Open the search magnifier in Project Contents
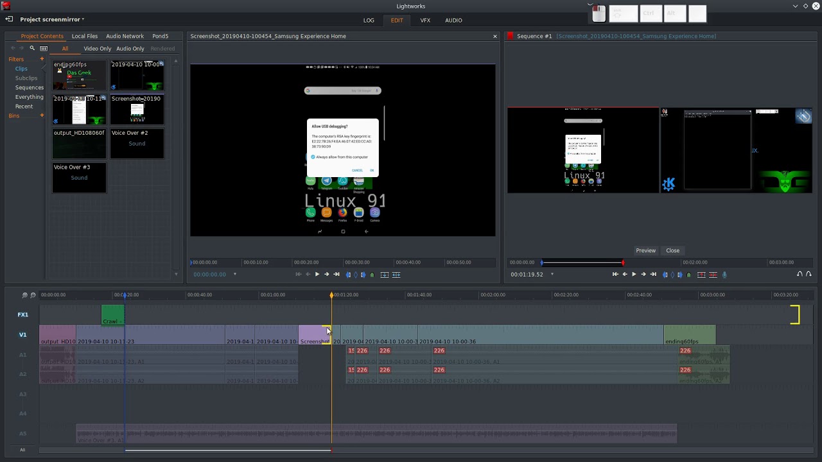822x462 pixels. (x=32, y=48)
